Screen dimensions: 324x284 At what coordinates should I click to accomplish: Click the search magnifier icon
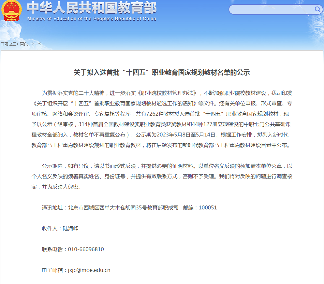[x=317, y=9]
